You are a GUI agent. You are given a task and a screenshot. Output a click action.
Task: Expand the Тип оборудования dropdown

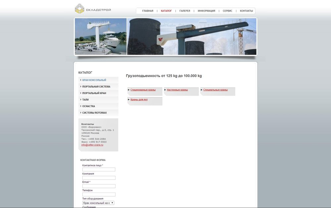click(98, 203)
